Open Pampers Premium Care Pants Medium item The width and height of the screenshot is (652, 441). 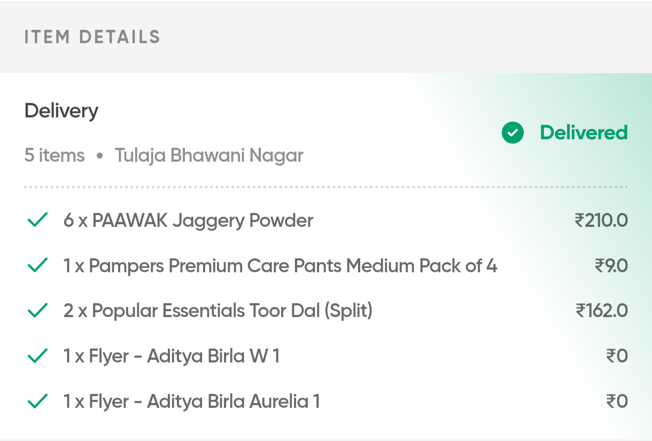[x=280, y=265]
